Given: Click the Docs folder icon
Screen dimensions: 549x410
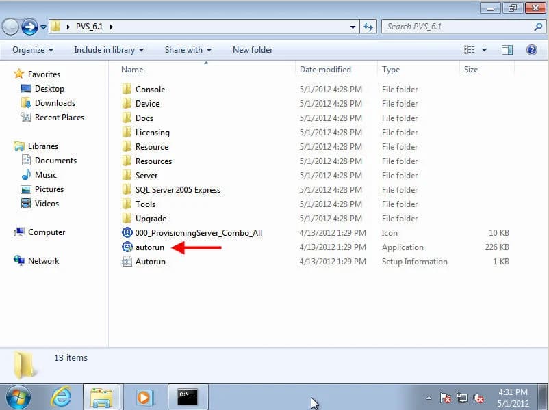Looking at the screenshot, I should pos(127,118).
